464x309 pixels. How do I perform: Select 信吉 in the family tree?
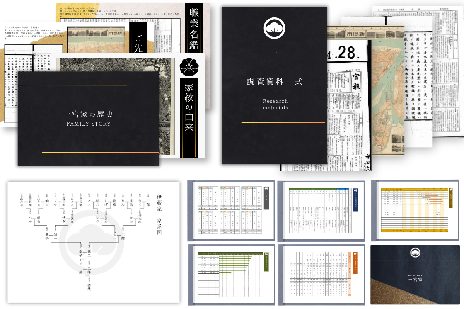(38, 219)
